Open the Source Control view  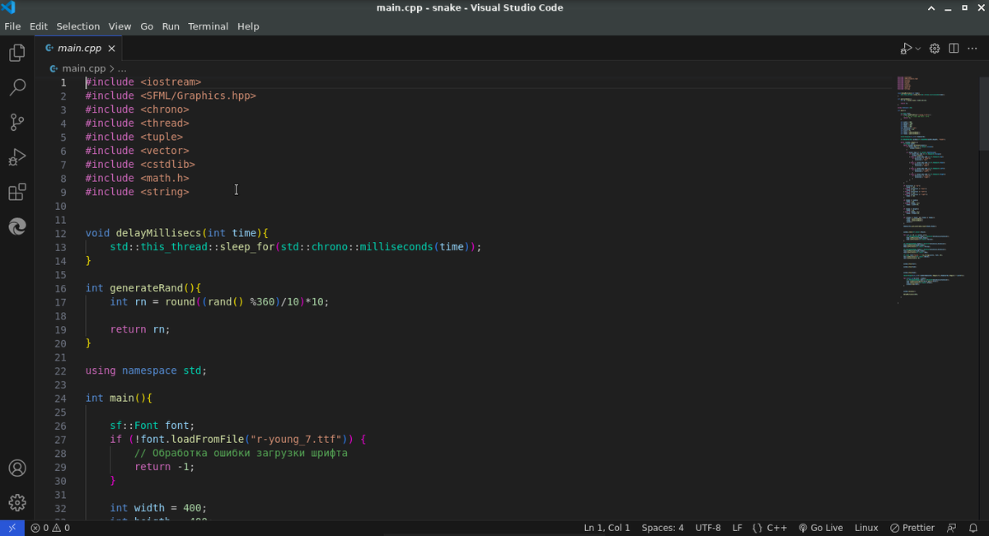17,123
